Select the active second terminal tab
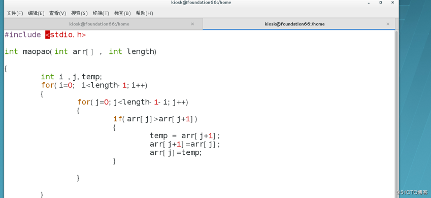This screenshot has width=431, height=198. (x=294, y=24)
